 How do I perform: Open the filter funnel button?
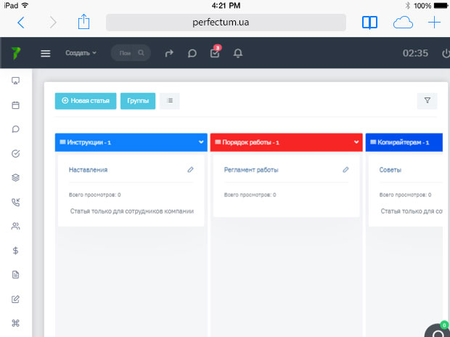point(427,100)
